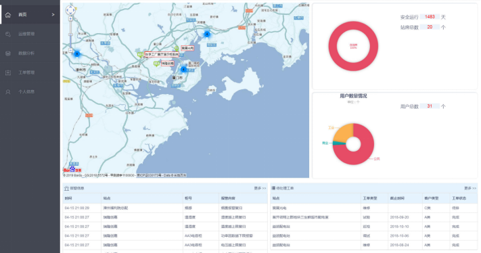Screen dimensions: 481x253
Task: Open the 工单管理 sidebar menu item
Action: (x=30, y=72)
